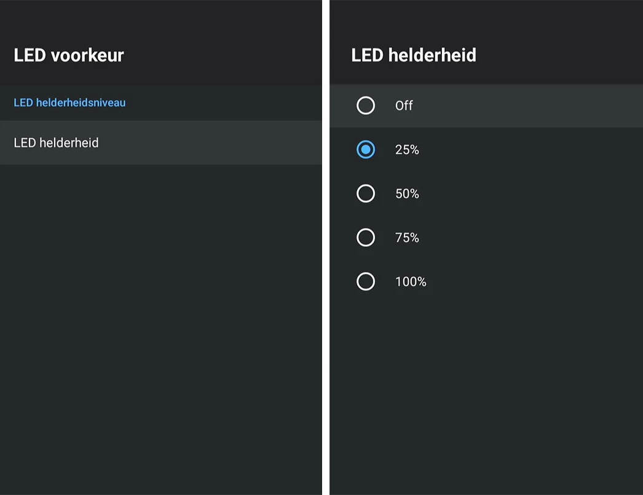
Task: Select the 50% radio button circle
Action: tap(366, 194)
